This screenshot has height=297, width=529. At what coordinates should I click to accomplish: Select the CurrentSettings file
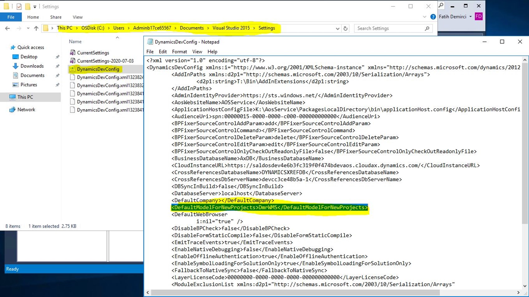[93, 53]
